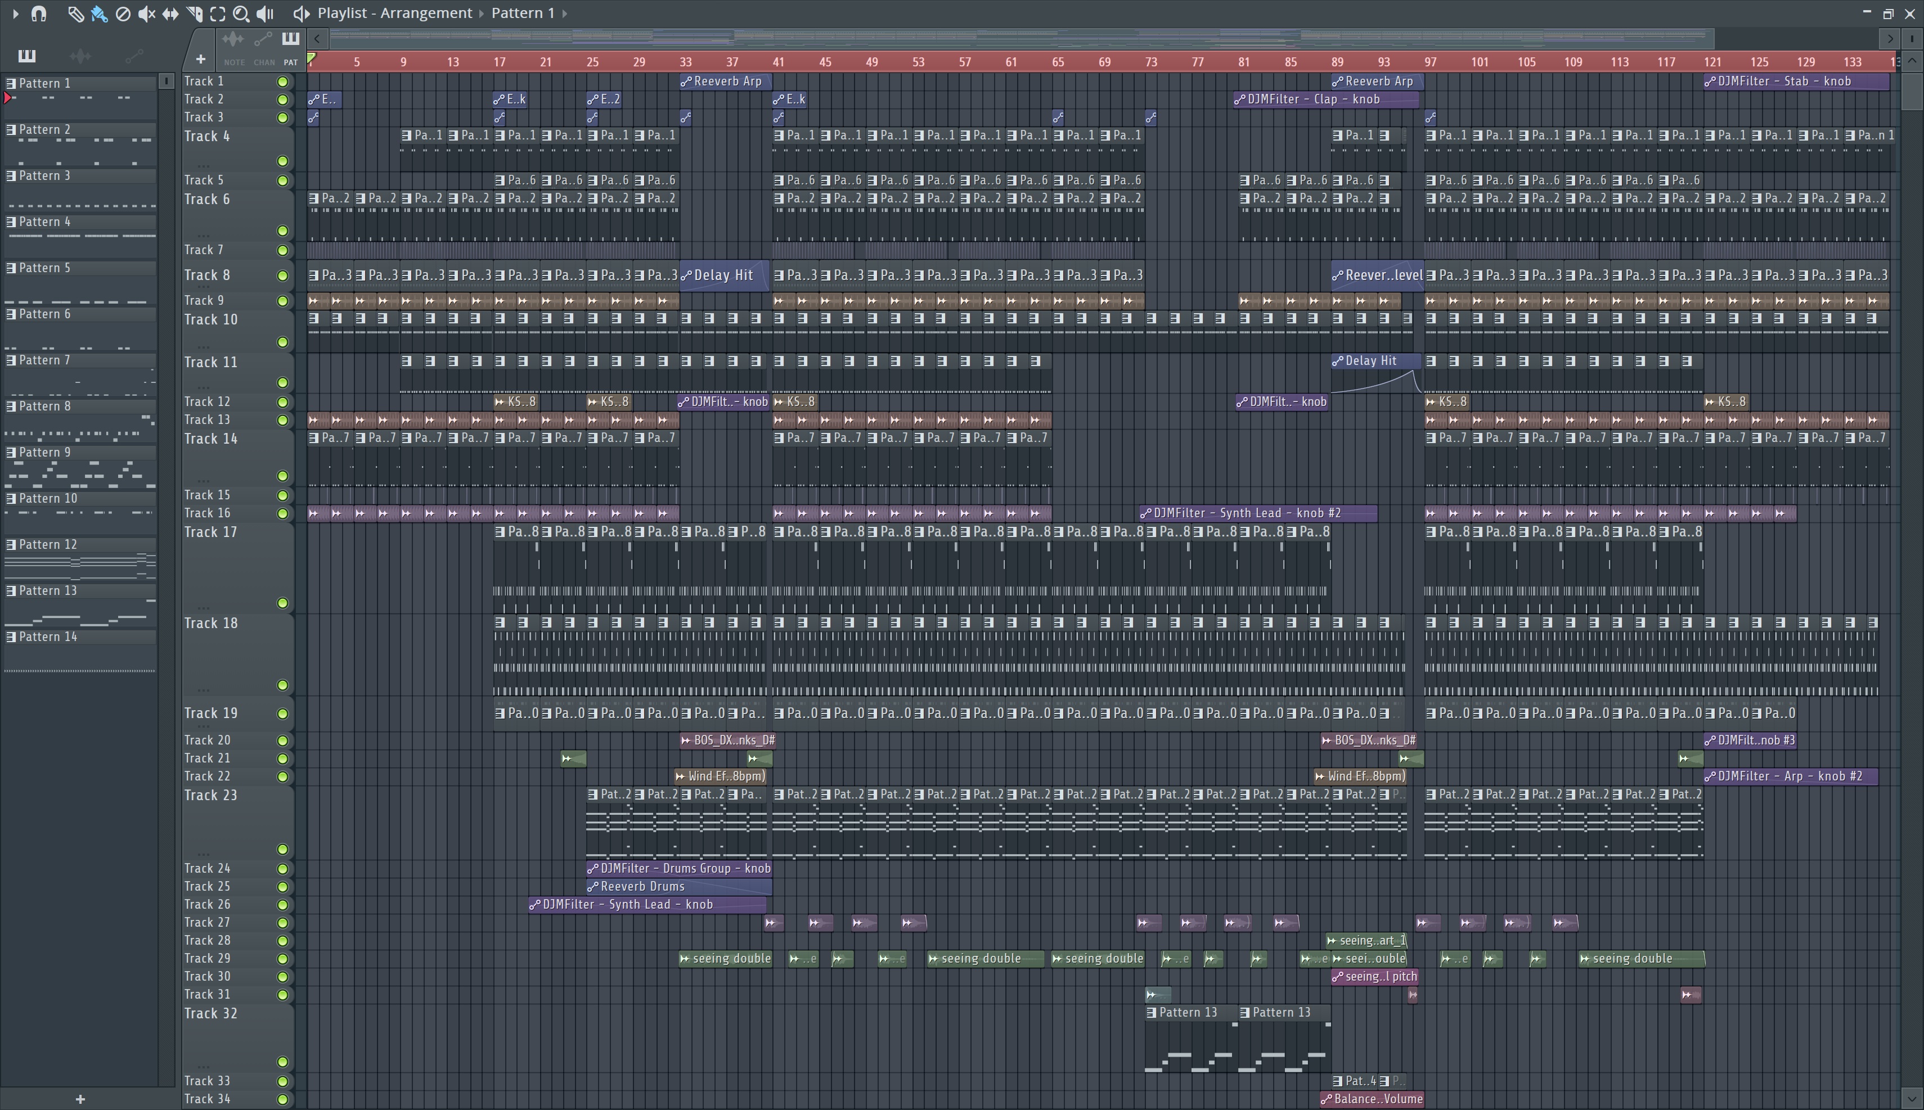The width and height of the screenshot is (1924, 1110).
Task: Open the arrow after Playlist - Arrangement
Action: point(482,13)
